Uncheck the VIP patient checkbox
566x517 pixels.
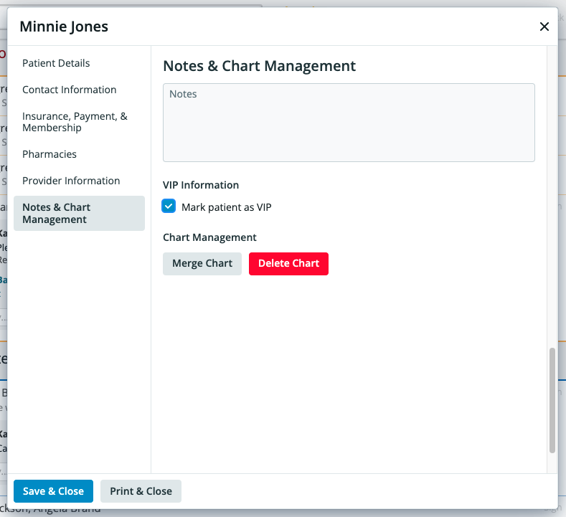click(x=169, y=207)
